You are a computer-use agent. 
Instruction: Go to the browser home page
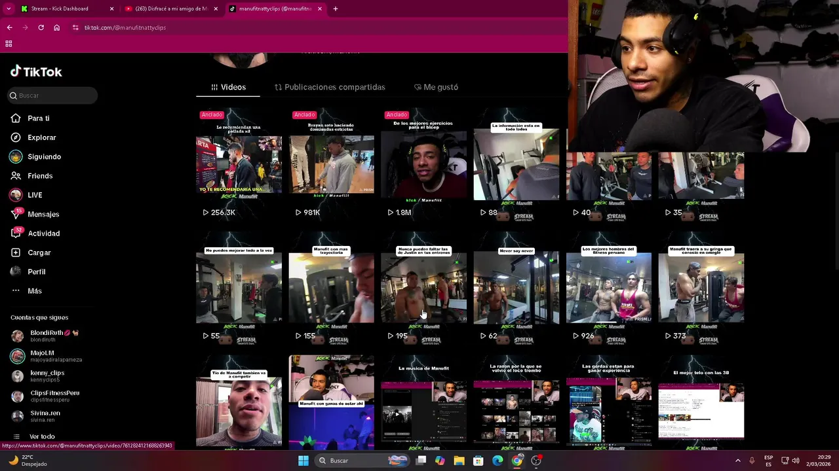click(57, 27)
